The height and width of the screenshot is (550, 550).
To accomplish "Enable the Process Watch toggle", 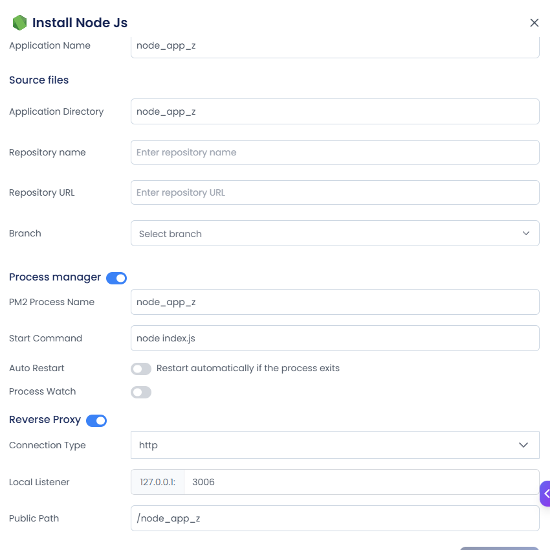I will (141, 393).
